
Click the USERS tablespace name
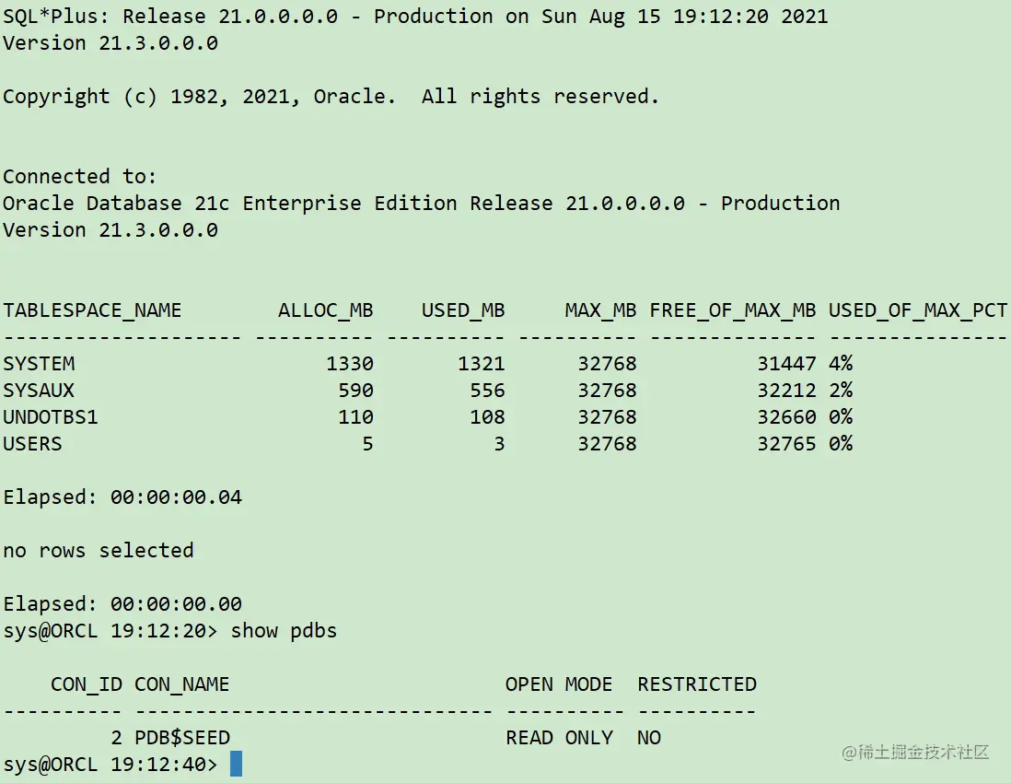tap(32, 444)
